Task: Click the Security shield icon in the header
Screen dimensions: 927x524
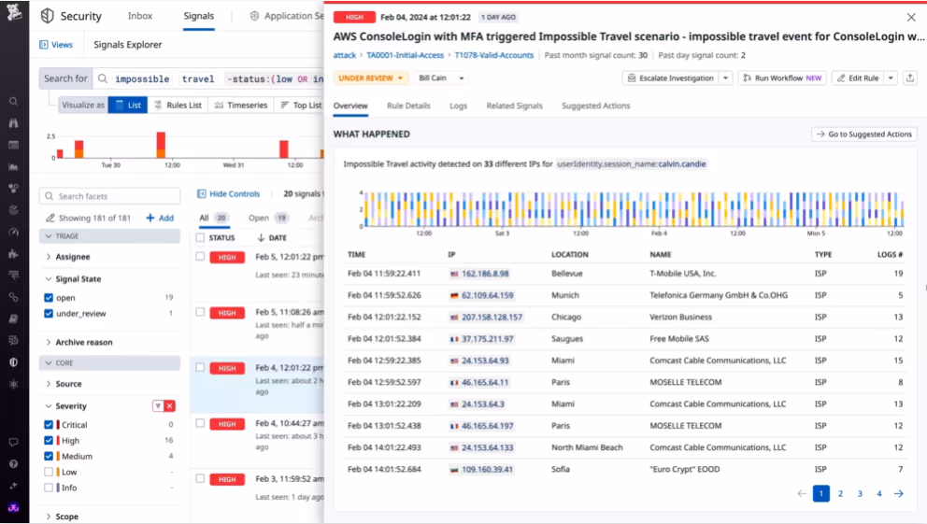Action: tap(48, 16)
